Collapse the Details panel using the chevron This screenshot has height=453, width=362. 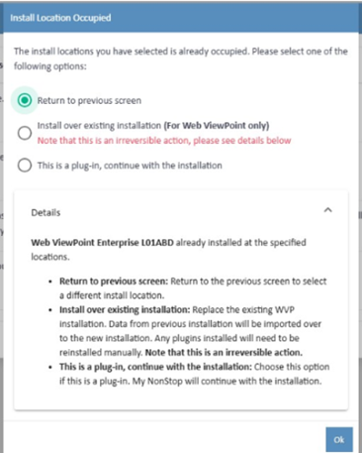[x=327, y=210]
